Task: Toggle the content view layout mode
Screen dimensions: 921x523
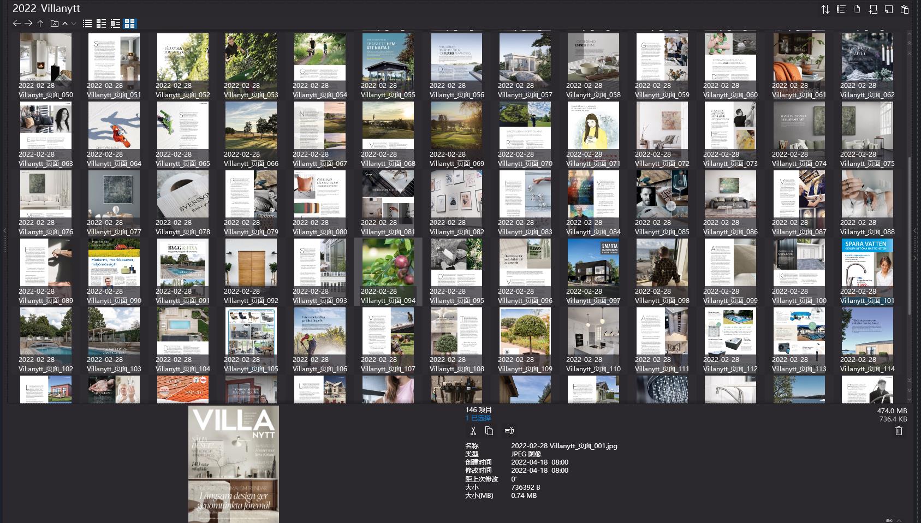Action: (115, 23)
